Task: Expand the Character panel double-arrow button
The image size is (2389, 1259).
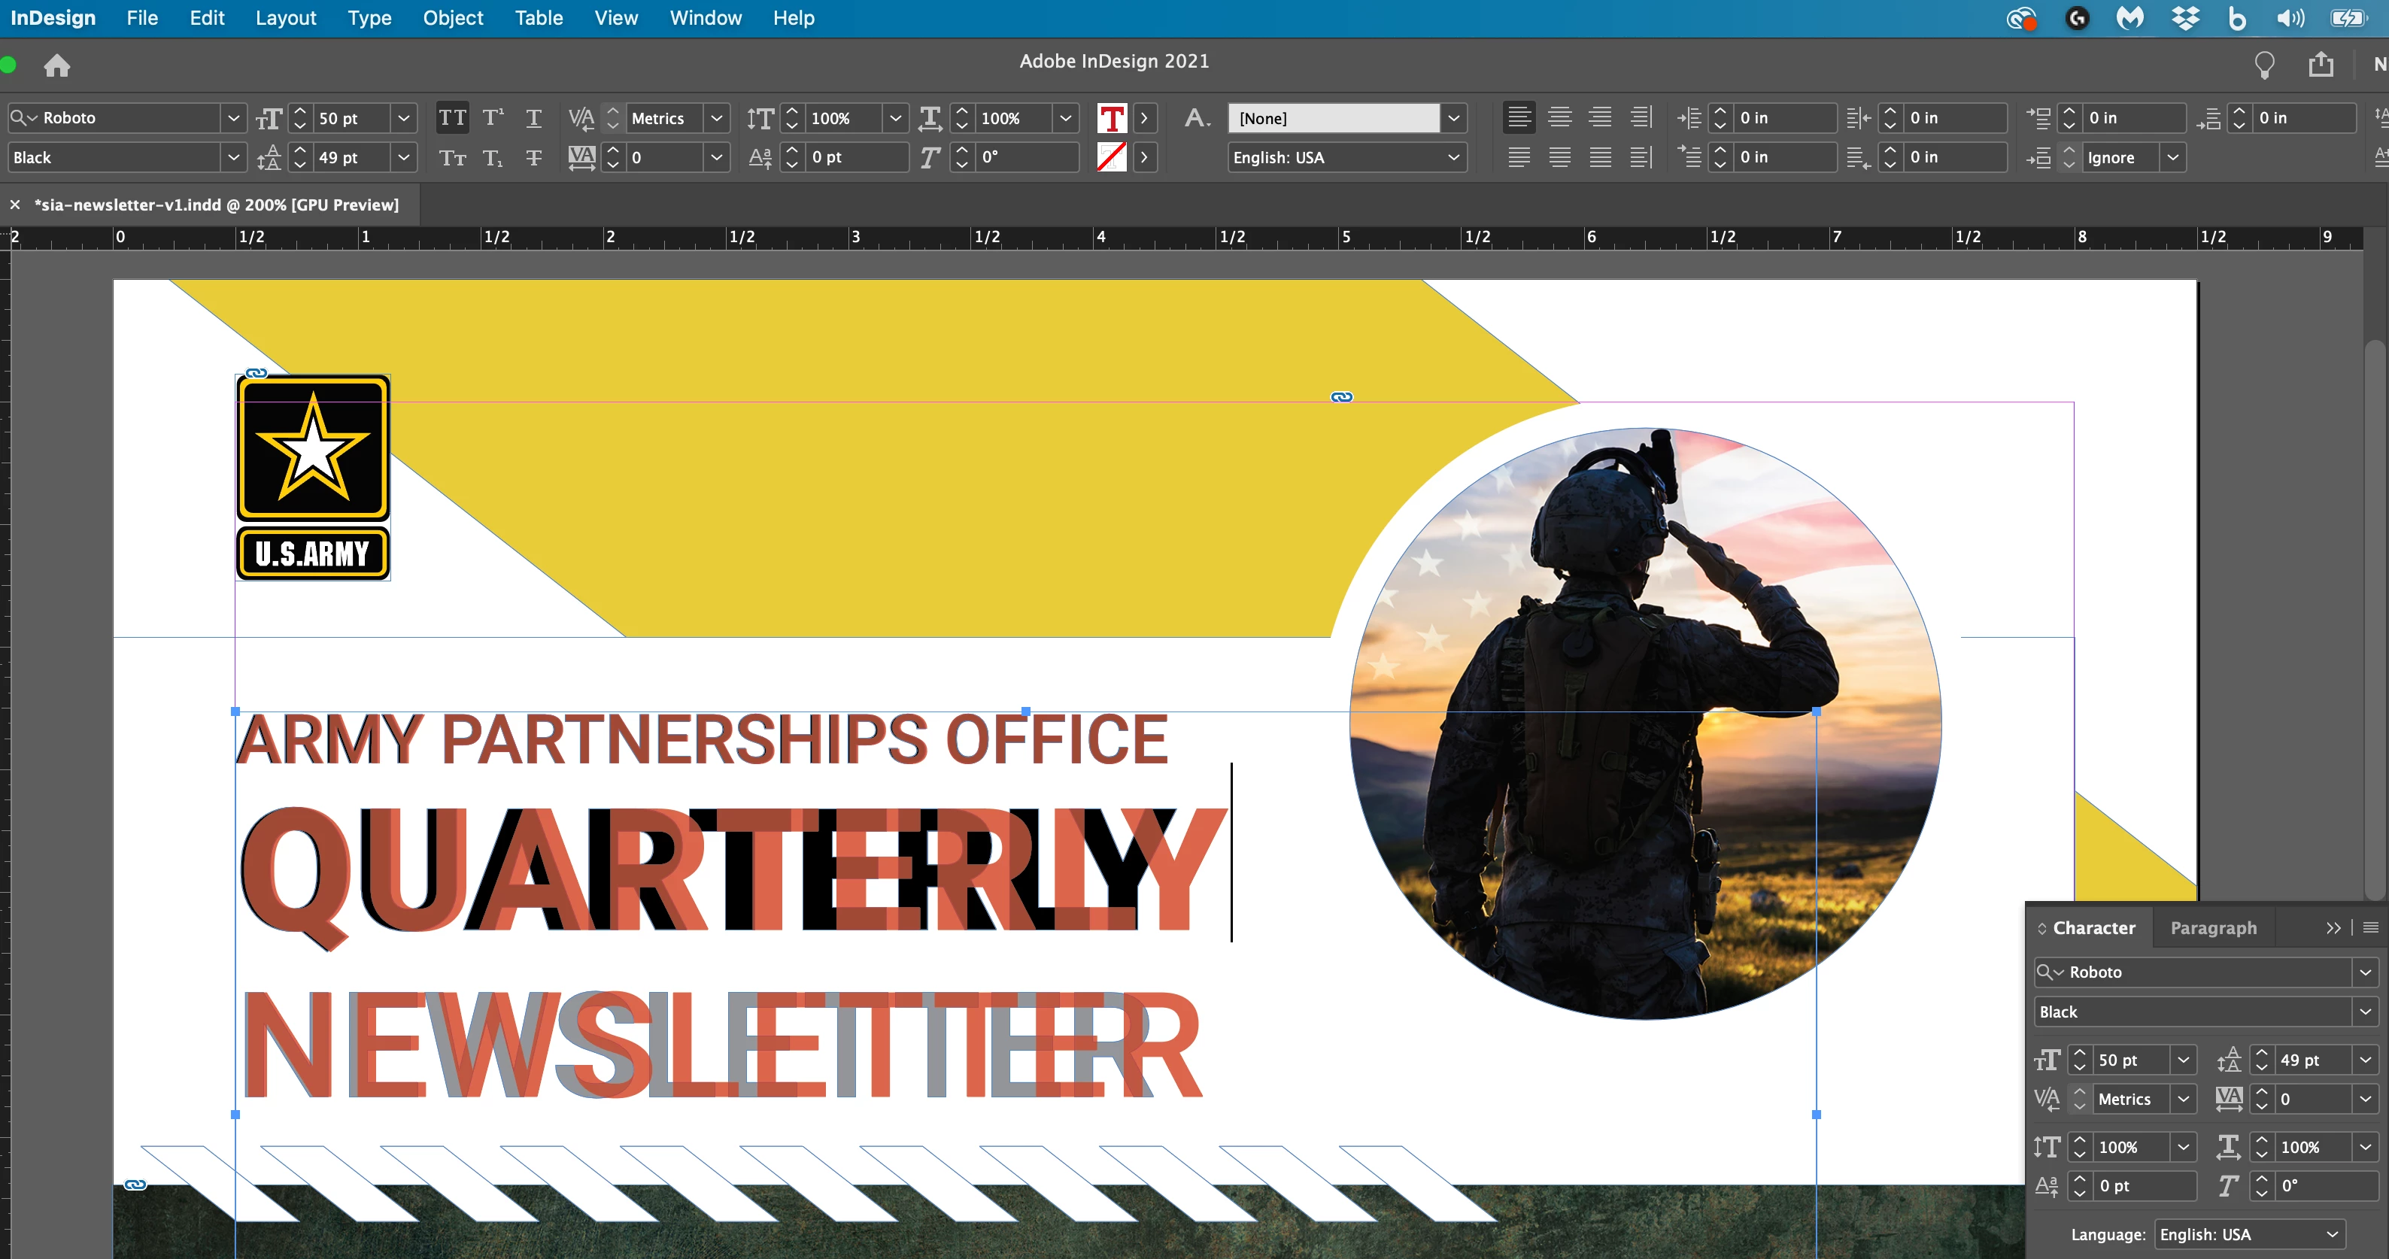Action: pos(2333,928)
